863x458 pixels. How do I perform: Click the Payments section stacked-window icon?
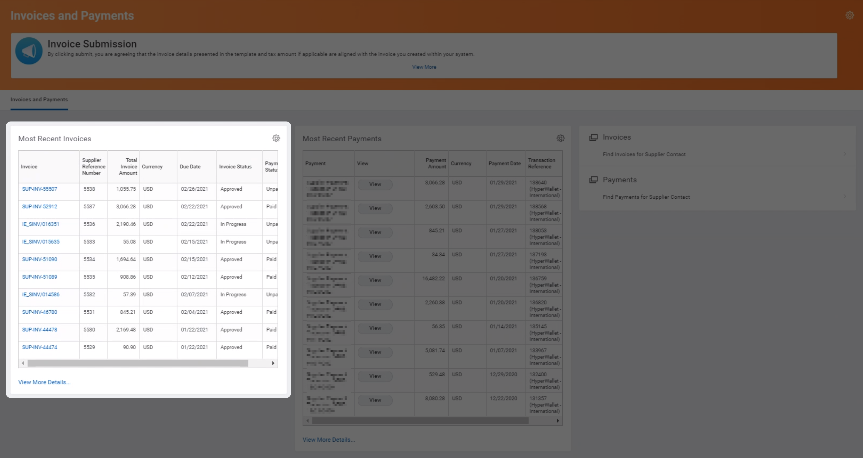(593, 180)
